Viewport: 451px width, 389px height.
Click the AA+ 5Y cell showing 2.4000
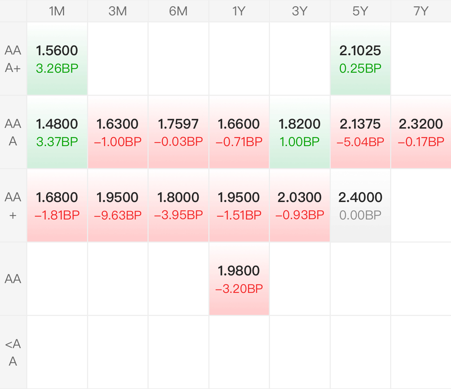[360, 206]
